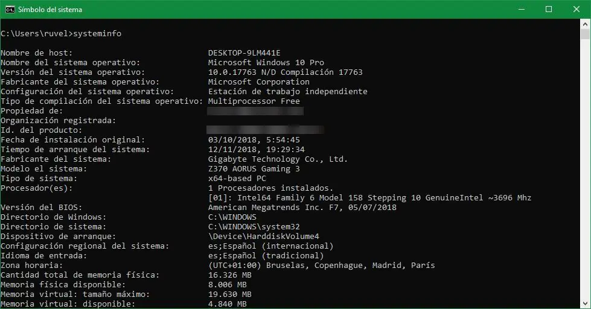591x309 pixels.
Task: Click the scrollbar down arrow
Action: (x=586, y=304)
